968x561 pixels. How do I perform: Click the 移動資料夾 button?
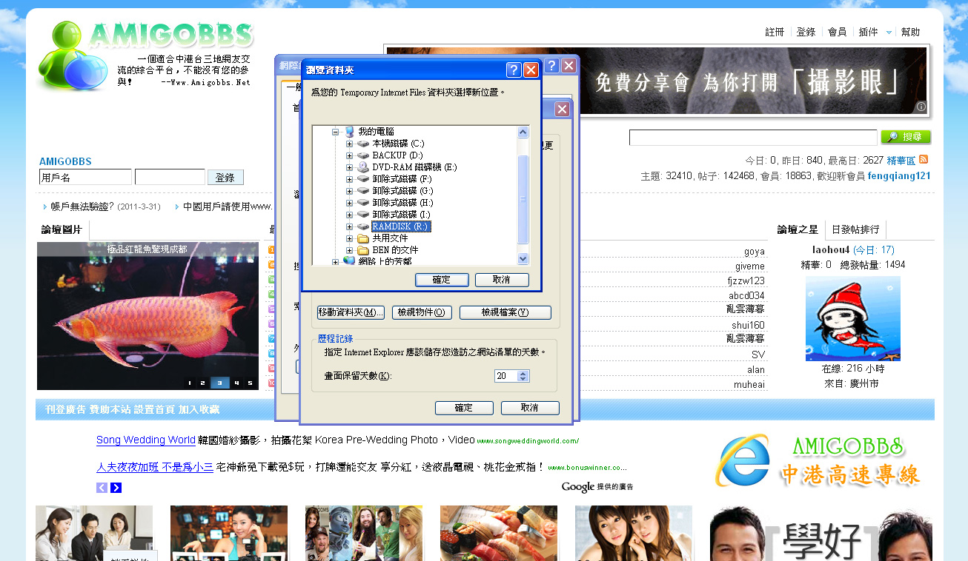(351, 312)
